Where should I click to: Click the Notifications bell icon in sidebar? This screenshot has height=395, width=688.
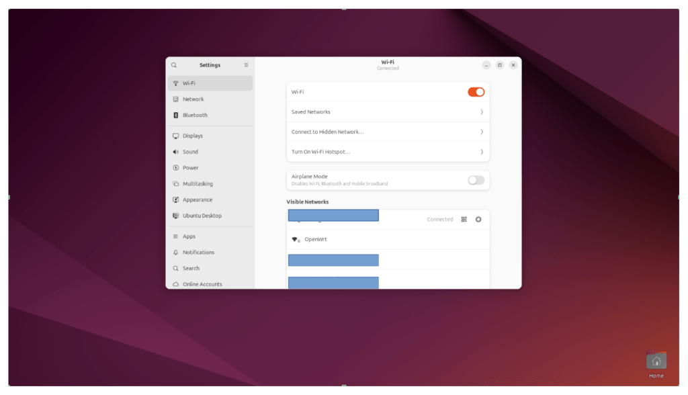tap(176, 253)
